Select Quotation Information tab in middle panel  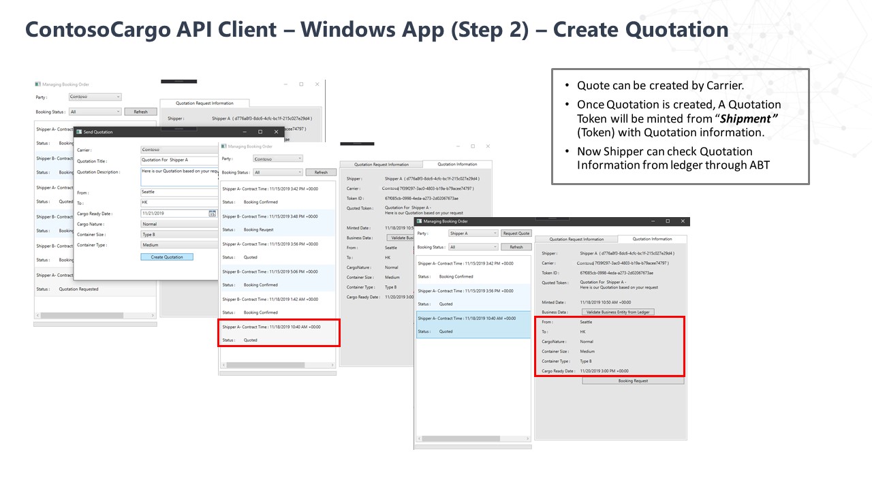pyautogui.click(x=457, y=164)
